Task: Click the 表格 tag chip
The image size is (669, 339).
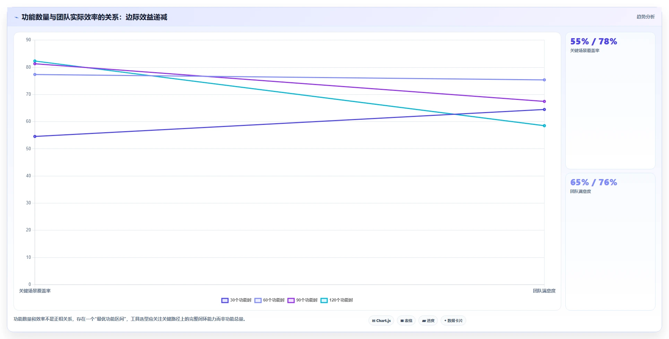Action: [406, 321]
